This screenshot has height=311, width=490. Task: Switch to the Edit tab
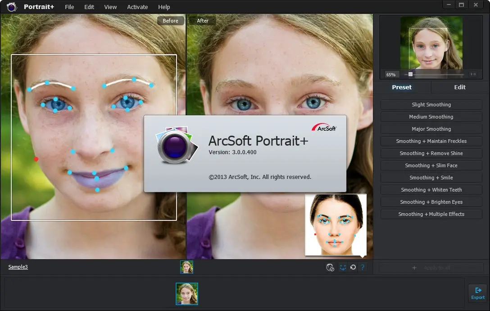460,87
